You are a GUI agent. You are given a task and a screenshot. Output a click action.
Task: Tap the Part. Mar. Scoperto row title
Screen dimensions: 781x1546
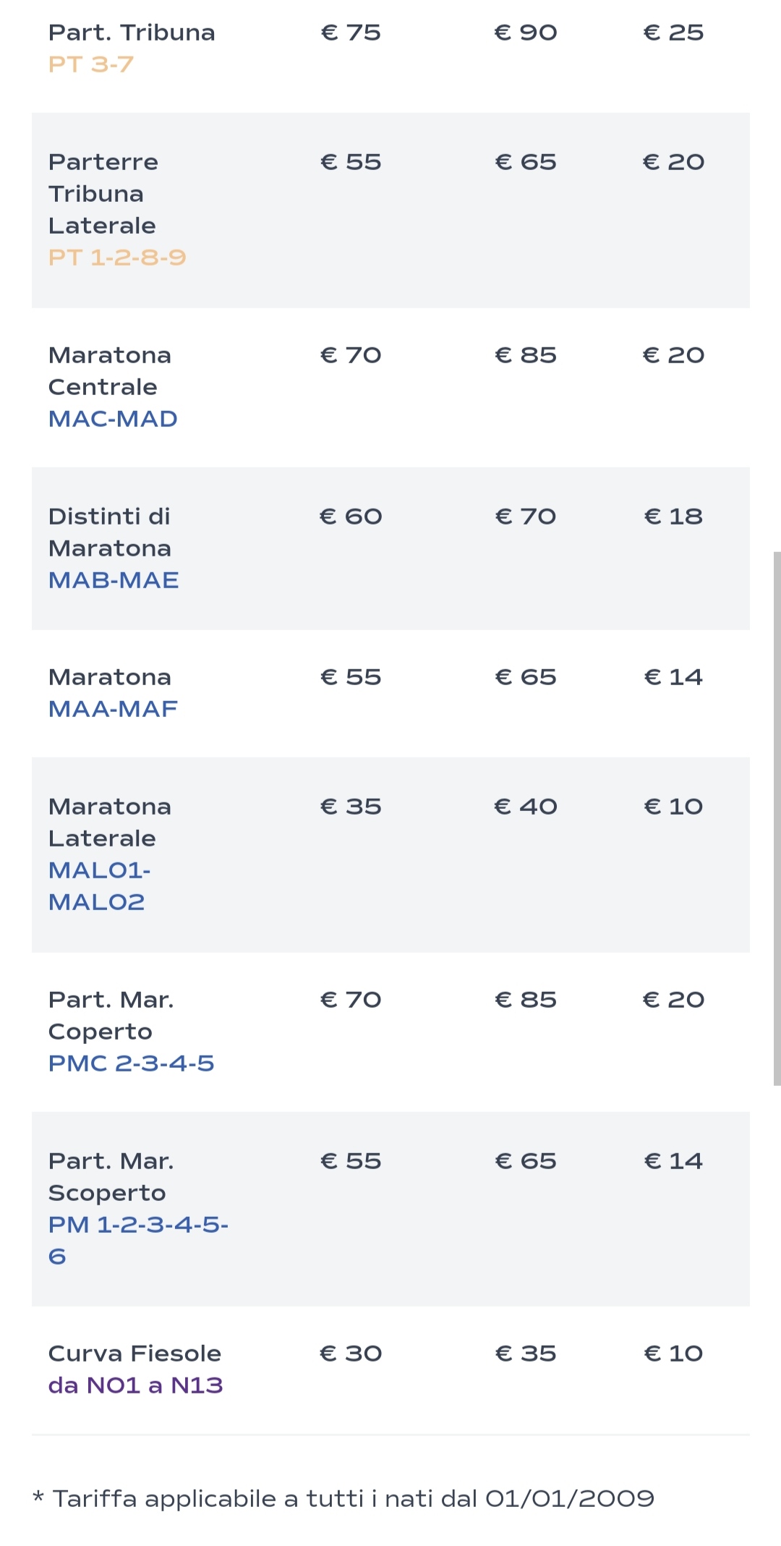111,1177
